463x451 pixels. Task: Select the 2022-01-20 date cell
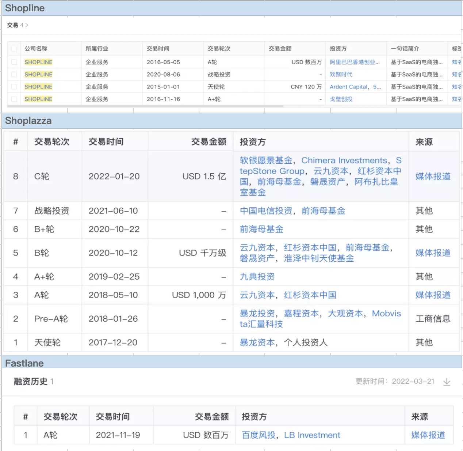pos(114,177)
